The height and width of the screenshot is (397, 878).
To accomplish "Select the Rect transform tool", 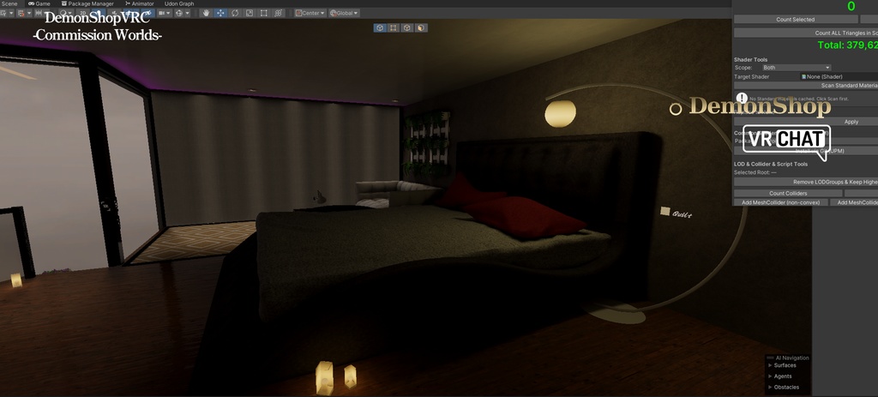I will (x=264, y=13).
